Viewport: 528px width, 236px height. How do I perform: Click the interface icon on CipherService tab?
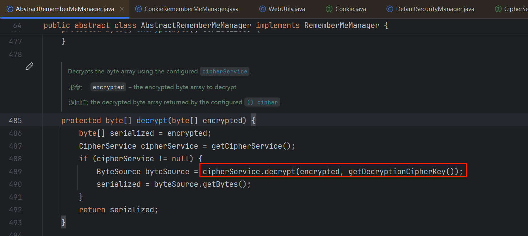pyautogui.click(x=498, y=9)
